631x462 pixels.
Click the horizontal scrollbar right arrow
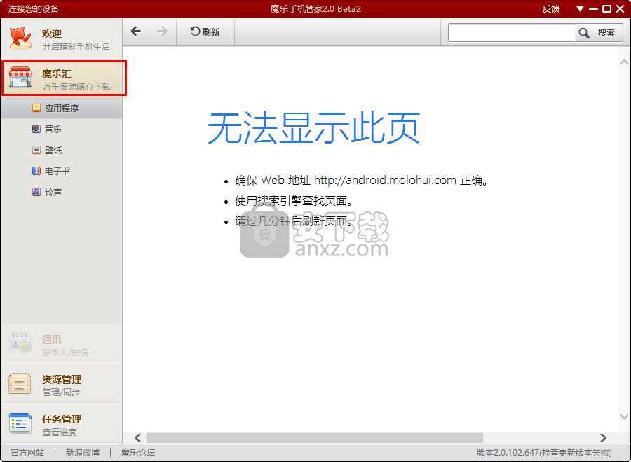tap(603, 437)
